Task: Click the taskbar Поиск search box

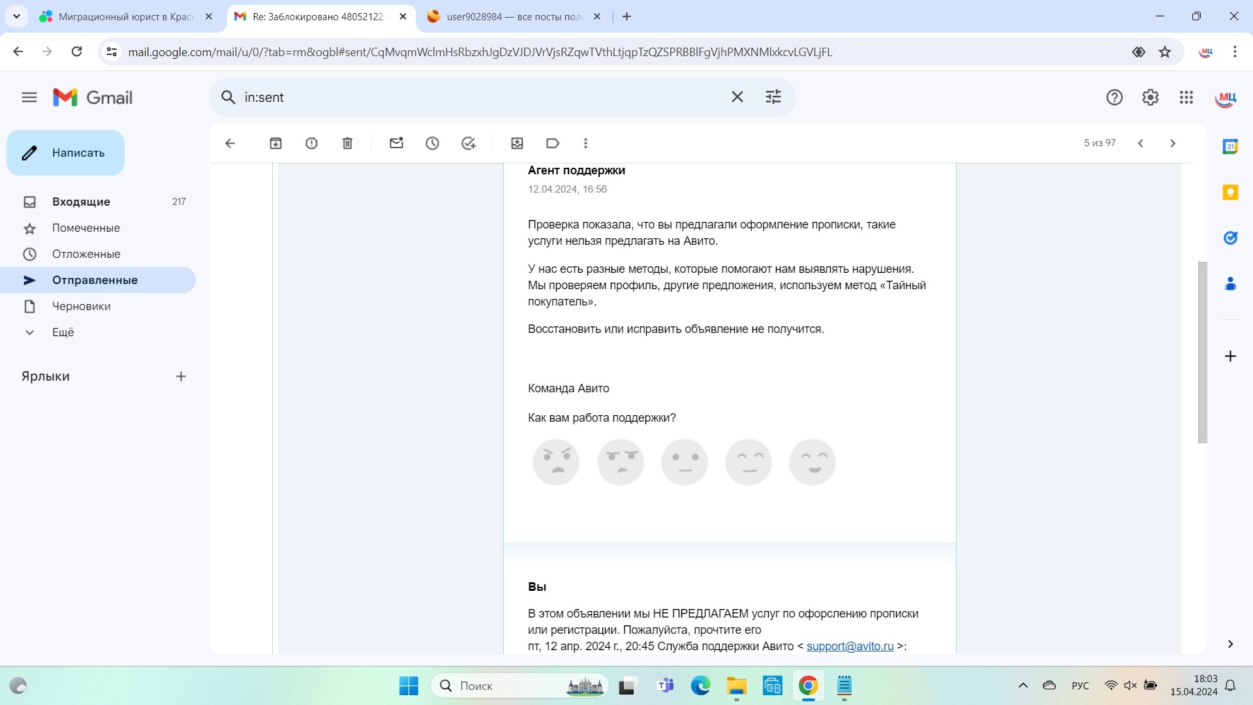Action: (x=519, y=686)
